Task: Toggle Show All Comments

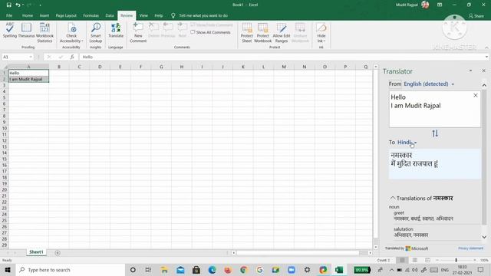Action: [211, 32]
